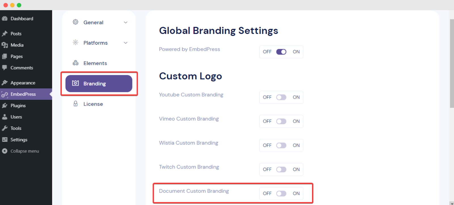
Task: Click the Wistia Custom Branding label
Action: point(189,143)
